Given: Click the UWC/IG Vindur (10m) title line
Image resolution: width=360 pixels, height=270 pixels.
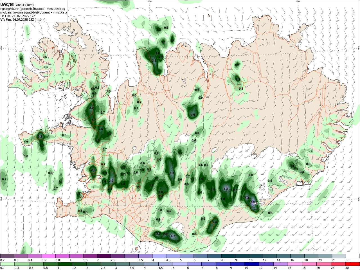Looking at the screenshot, I should point(17,4).
